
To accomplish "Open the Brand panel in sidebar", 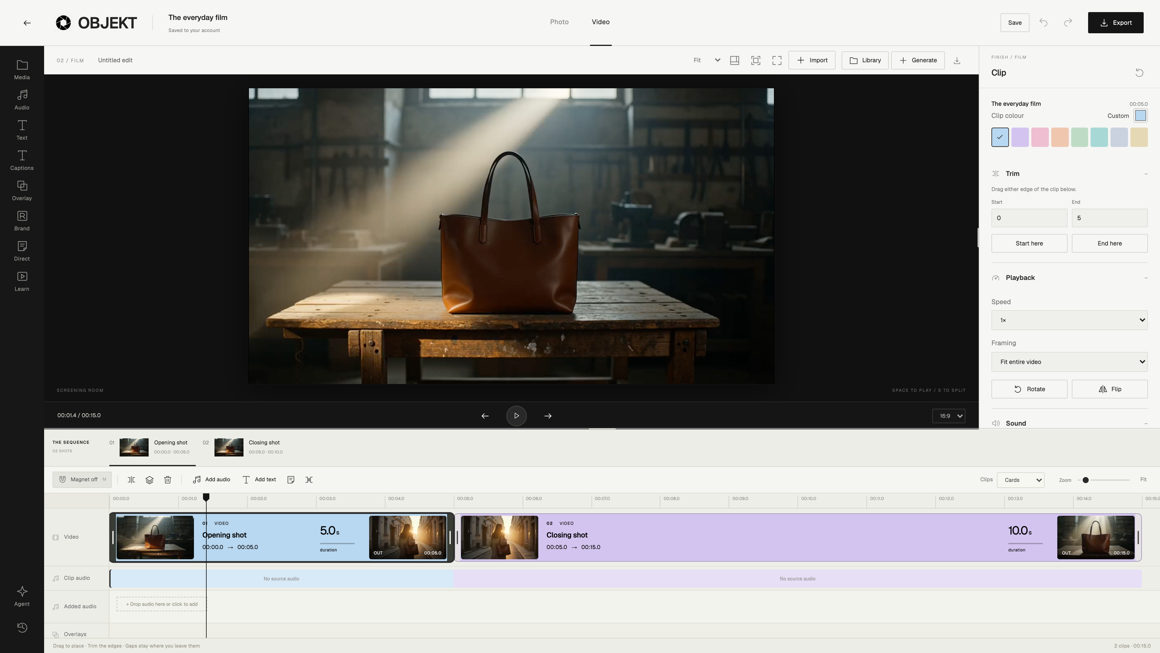I will tap(22, 221).
